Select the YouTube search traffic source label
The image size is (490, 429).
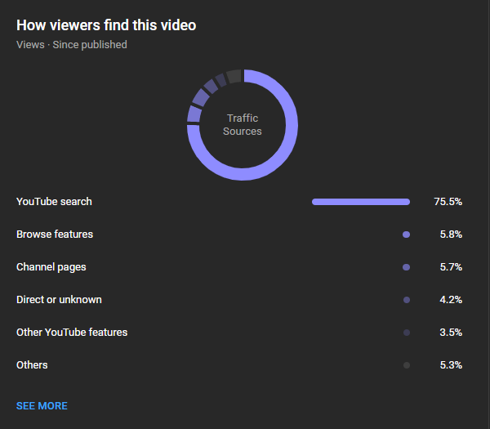[x=54, y=202]
